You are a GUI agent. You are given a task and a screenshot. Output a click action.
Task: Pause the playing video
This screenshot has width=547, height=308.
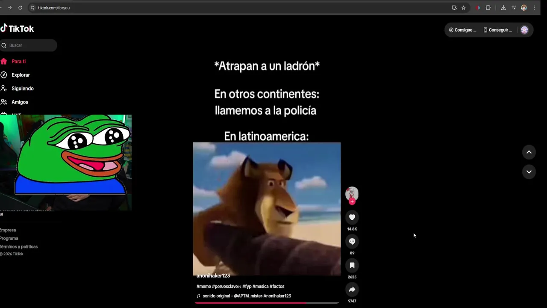tap(267, 171)
